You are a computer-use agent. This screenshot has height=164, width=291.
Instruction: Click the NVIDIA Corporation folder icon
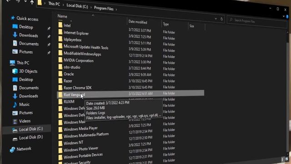(x=60, y=60)
